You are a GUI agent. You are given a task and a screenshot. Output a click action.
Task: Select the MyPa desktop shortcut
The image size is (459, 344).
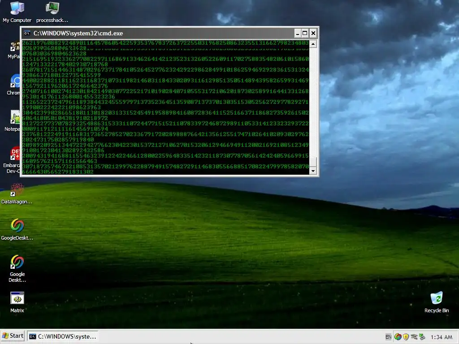tap(13, 50)
